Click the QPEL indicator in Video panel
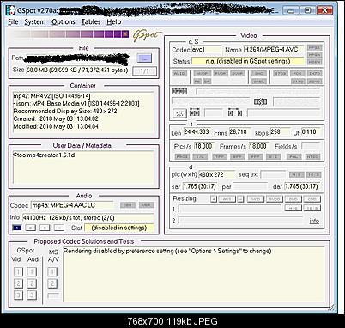The width and height of the screenshot is (345, 328). 259,82
